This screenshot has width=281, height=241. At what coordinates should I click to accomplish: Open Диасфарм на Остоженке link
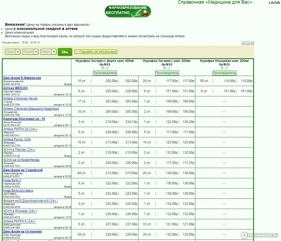pyautogui.click(x=23, y=231)
